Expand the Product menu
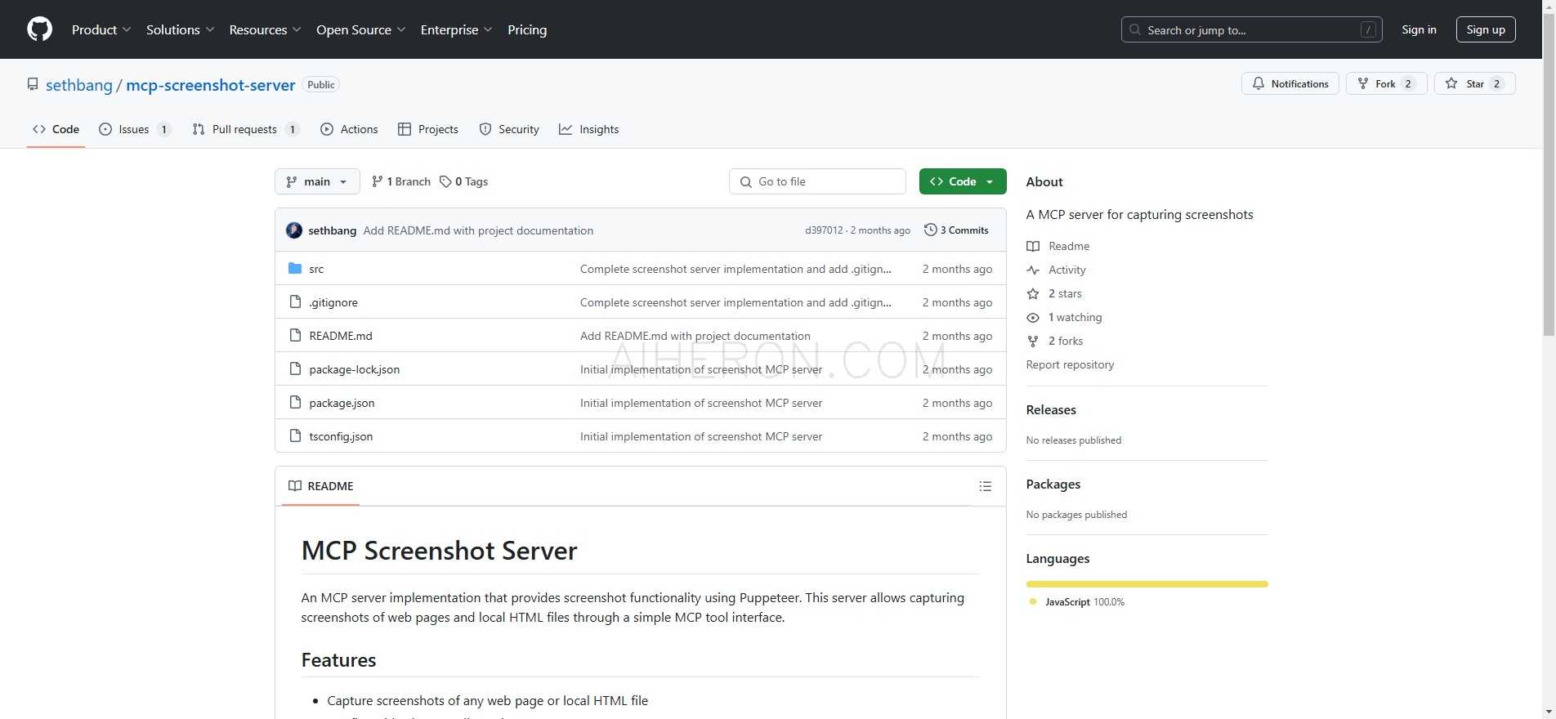The width and height of the screenshot is (1556, 719). [x=101, y=29]
